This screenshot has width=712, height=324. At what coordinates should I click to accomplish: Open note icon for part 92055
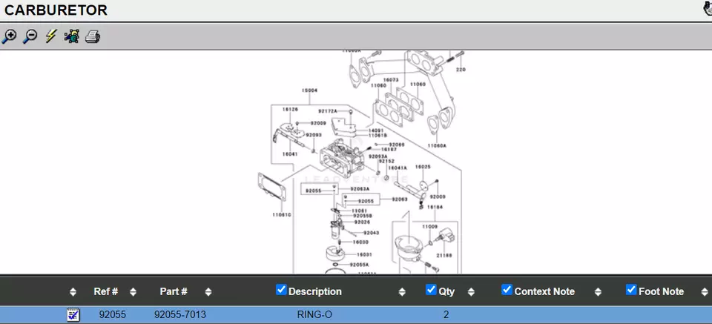click(x=73, y=315)
